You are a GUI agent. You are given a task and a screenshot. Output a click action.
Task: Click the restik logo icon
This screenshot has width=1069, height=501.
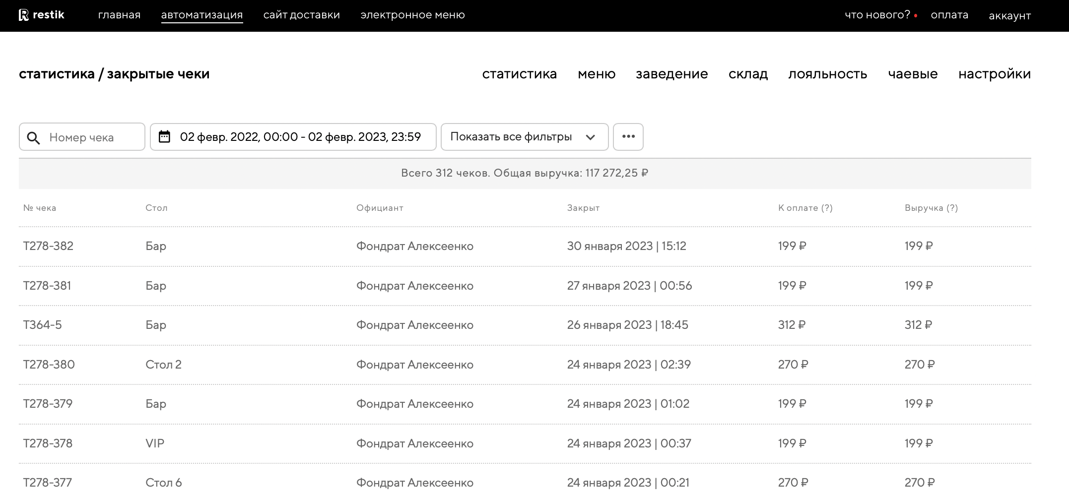pyautogui.click(x=23, y=15)
